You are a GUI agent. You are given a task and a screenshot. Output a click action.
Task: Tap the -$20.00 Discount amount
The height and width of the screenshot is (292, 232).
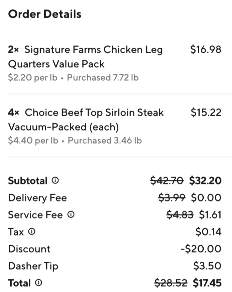pyautogui.click(x=201, y=249)
